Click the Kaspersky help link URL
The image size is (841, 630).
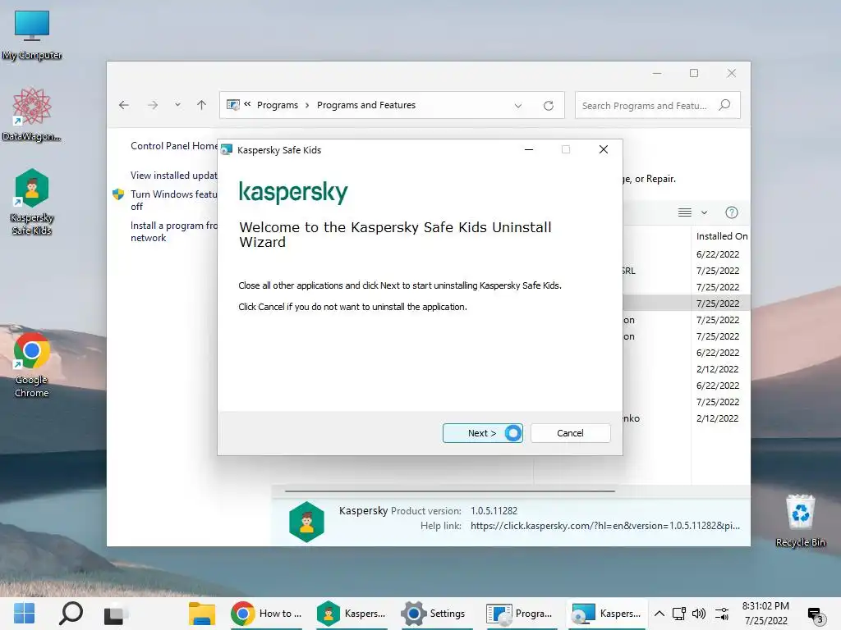point(605,526)
